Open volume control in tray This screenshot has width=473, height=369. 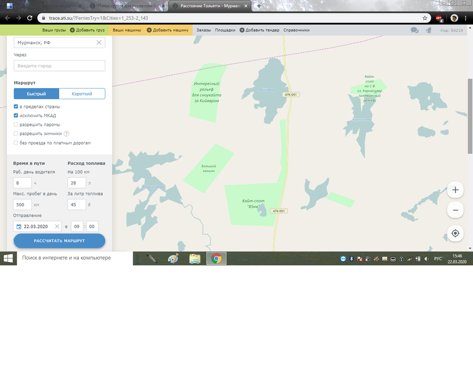click(x=426, y=259)
